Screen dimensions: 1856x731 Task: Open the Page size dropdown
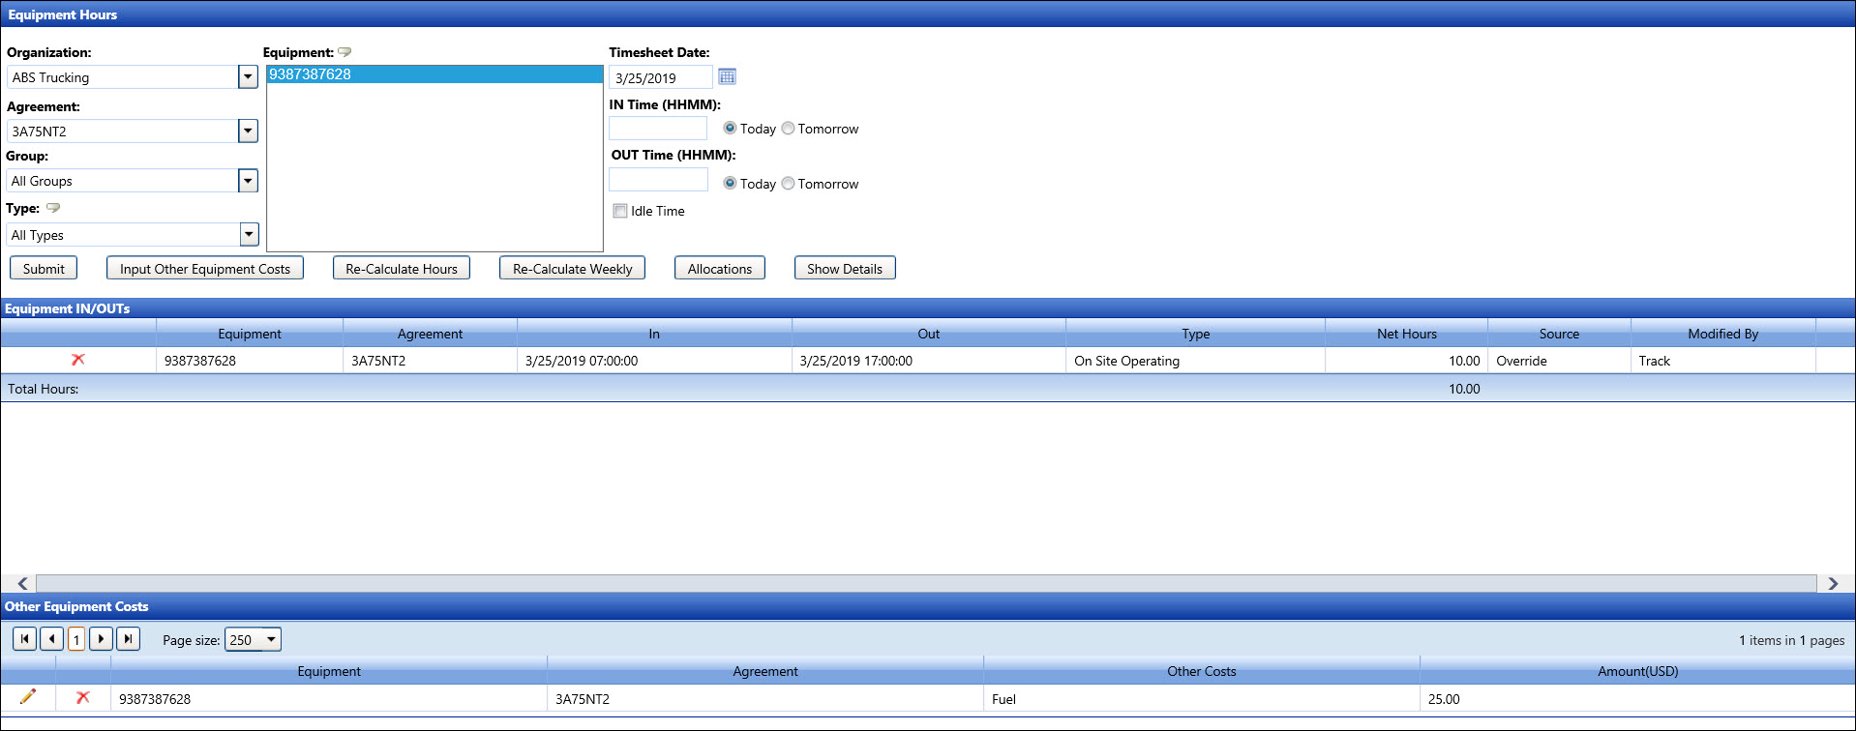(x=272, y=639)
